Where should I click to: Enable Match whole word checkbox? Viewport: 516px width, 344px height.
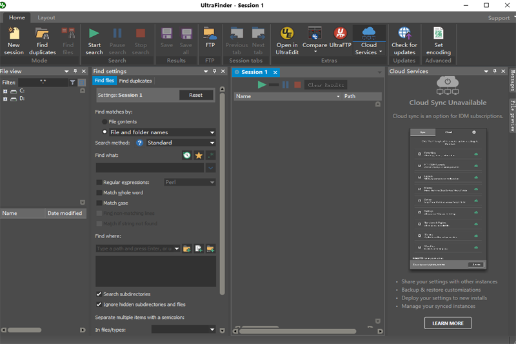coord(99,192)
